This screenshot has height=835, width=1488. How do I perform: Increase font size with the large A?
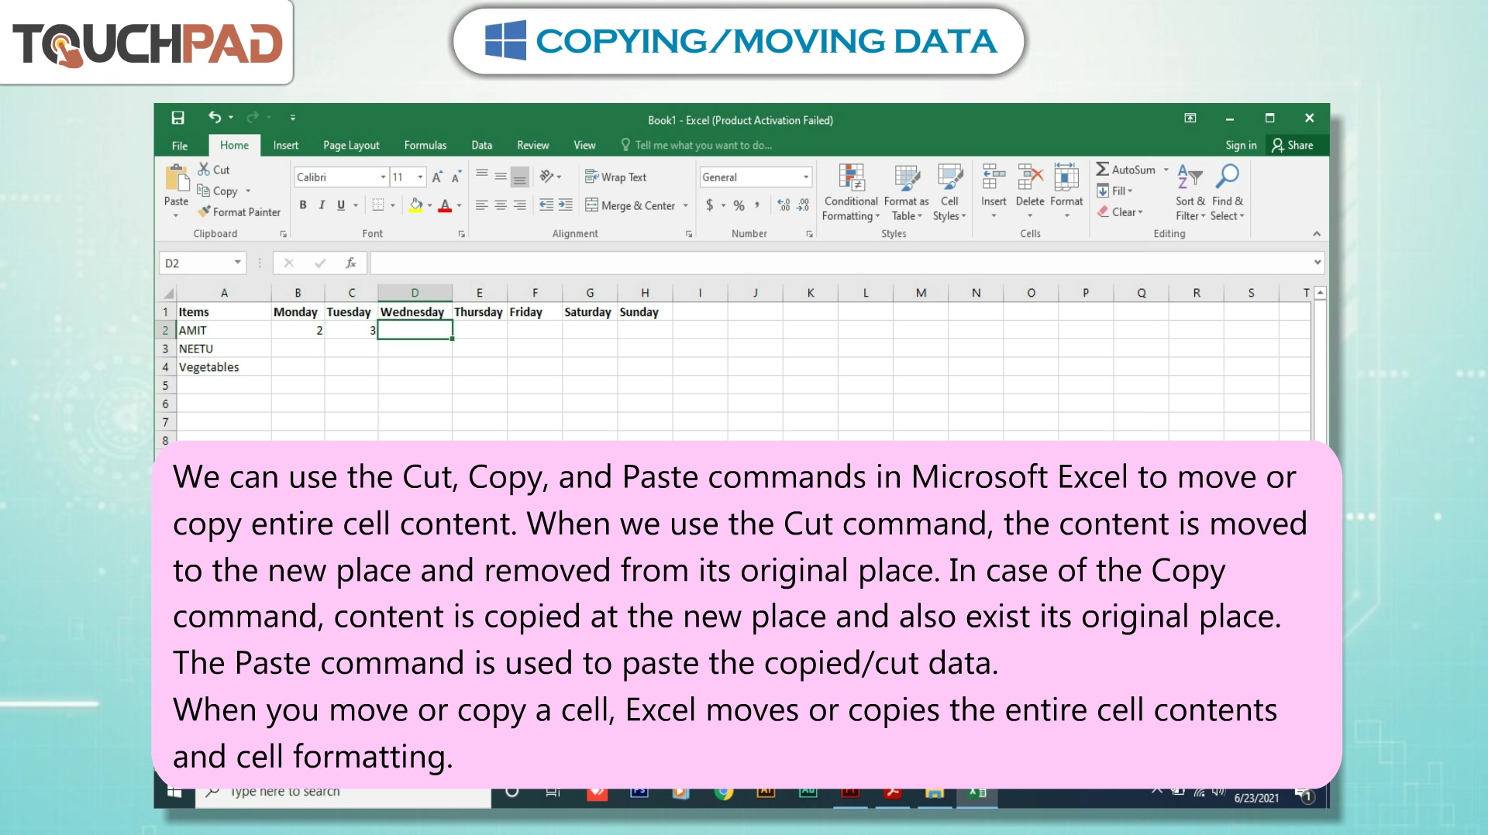[x=437, y=177]
